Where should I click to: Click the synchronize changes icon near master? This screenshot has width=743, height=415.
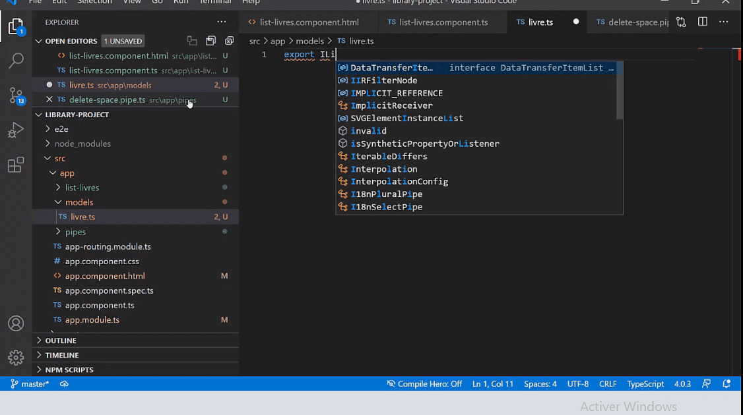[63, 383]
